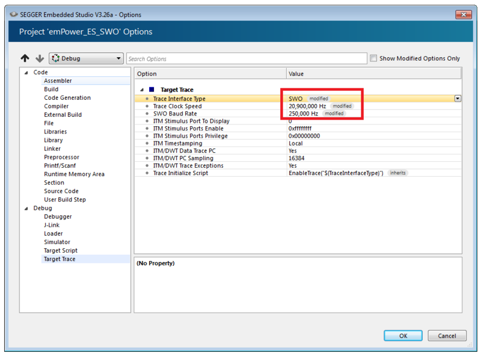Image resolution: width=481 pixels, height=356 pixels.
Task: Click the modified badge beside SWO Baud Rate value
Action: tap(334, 114)
